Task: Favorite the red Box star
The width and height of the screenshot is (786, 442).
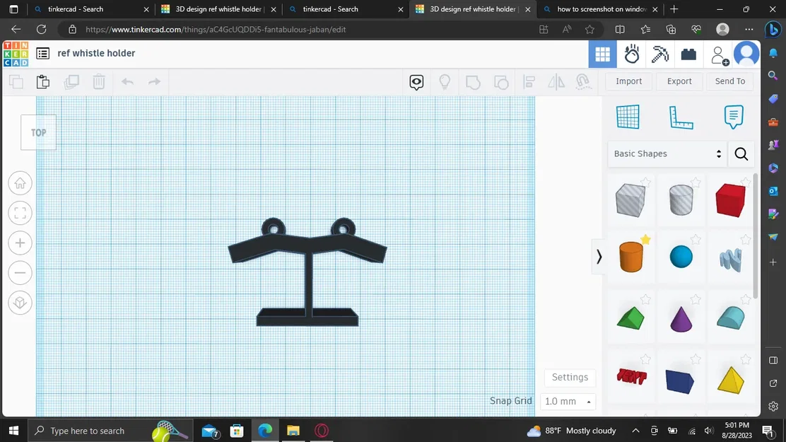Action: coord(746,182)
